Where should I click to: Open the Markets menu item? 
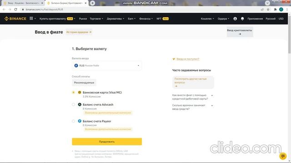click(83, 19)
